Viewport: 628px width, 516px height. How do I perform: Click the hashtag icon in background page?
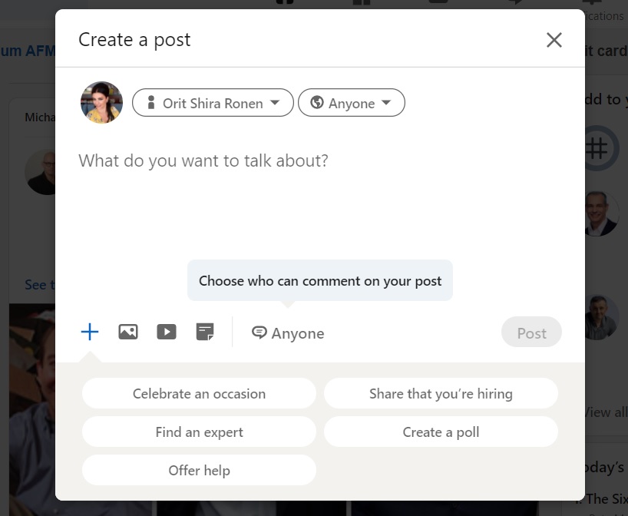tap(597, 148)
